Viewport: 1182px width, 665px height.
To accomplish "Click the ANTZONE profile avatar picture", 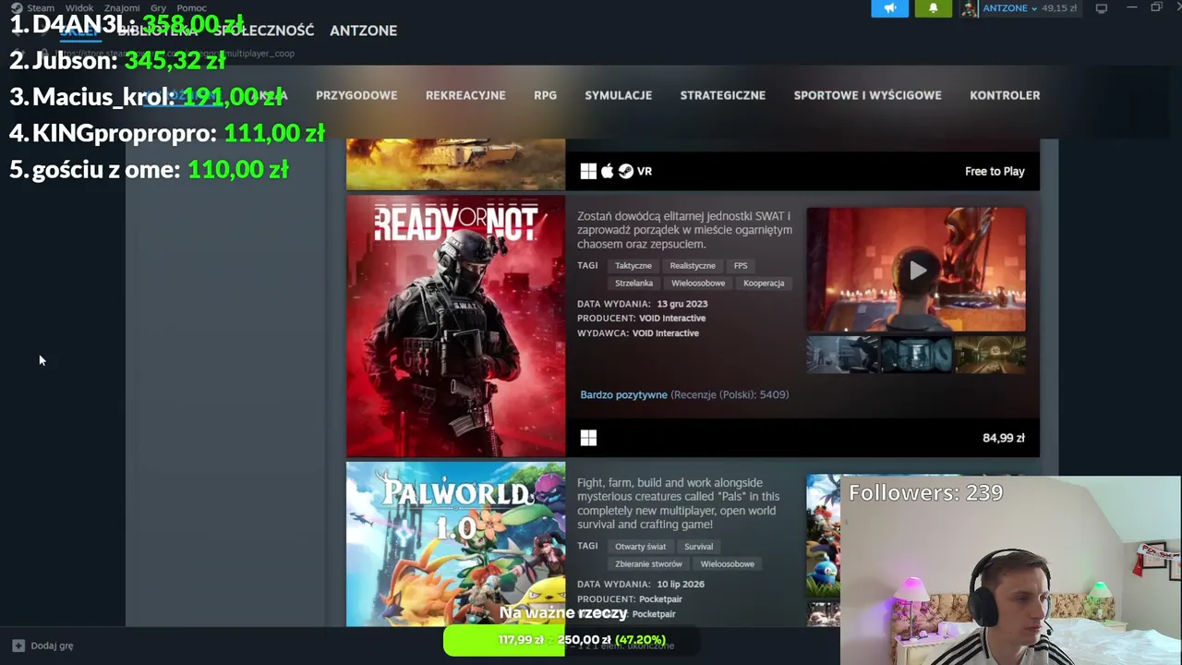I will coord(969,8).
